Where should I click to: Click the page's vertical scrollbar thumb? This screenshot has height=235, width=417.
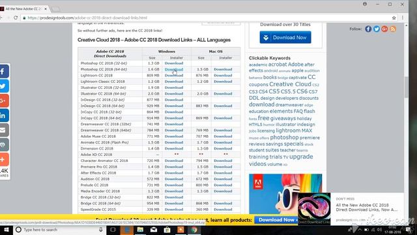point(406,87)
